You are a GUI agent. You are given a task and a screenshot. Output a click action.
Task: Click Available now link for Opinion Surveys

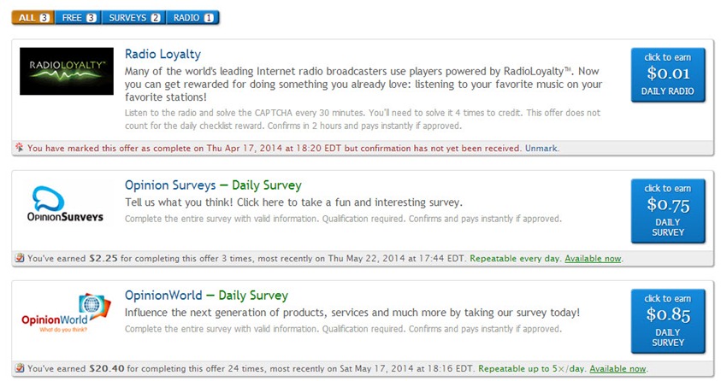click(593, 259)
